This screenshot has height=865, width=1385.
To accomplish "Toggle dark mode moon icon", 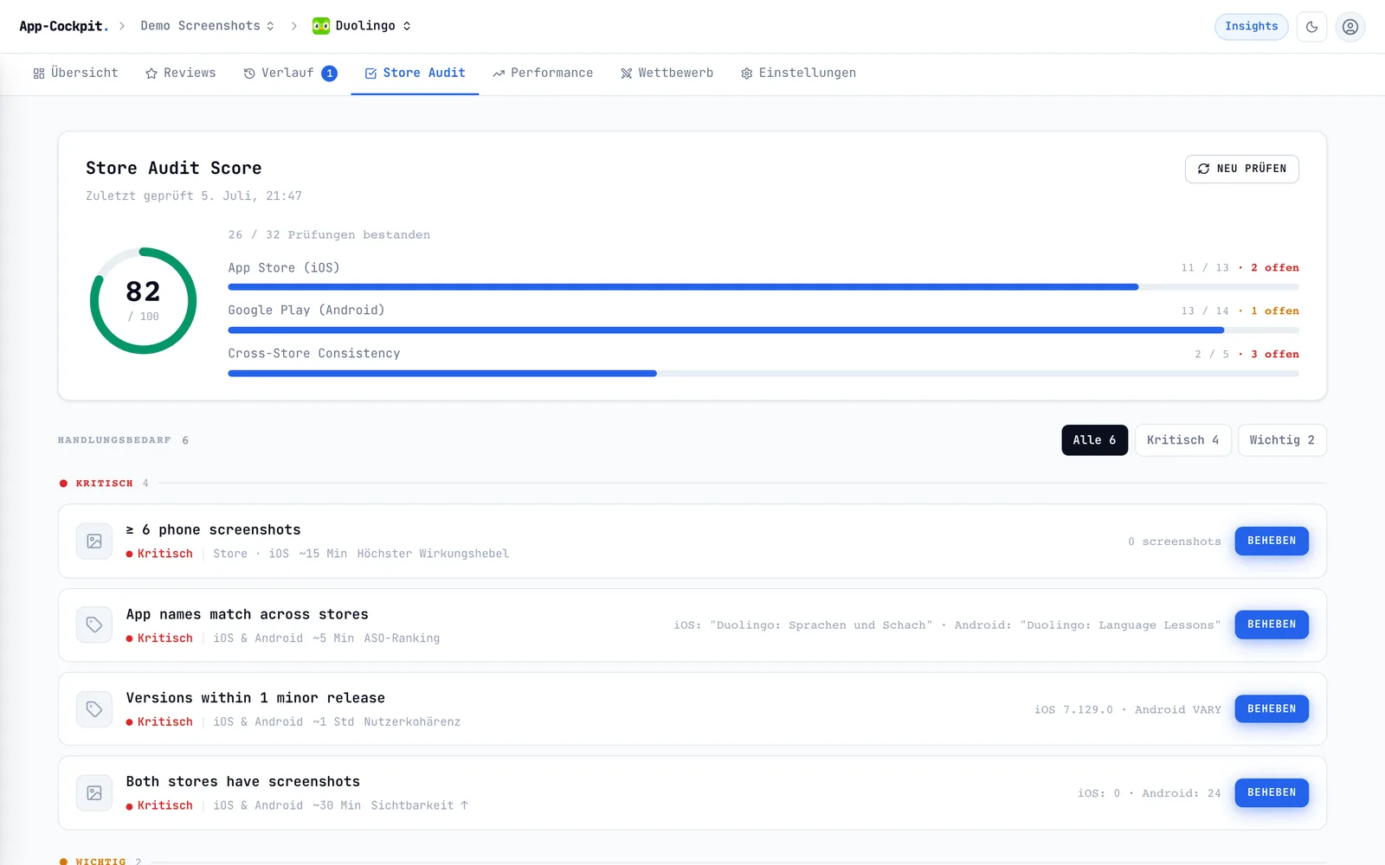I will (1311, 27).
